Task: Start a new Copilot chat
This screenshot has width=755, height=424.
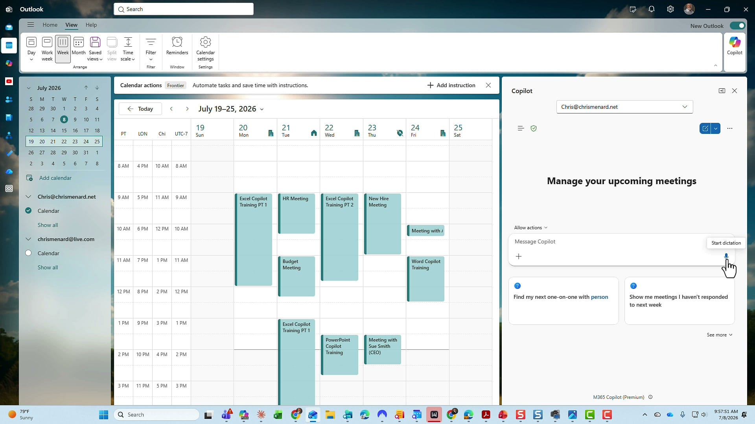Action: (705, 128)
